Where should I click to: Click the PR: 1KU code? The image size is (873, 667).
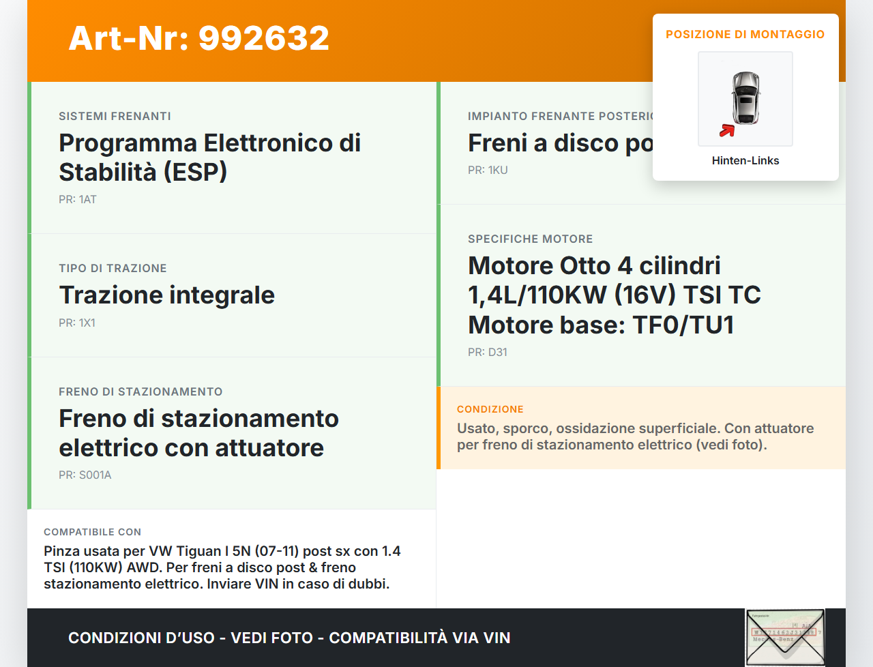[x=488, y=170]
